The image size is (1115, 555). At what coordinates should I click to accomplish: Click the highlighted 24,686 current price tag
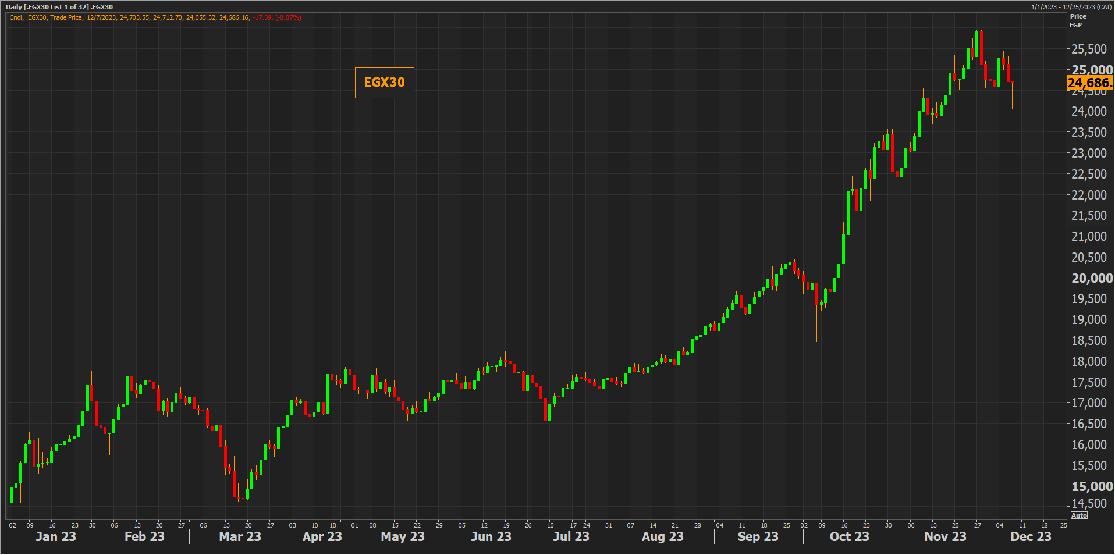tap(1089, 83)
